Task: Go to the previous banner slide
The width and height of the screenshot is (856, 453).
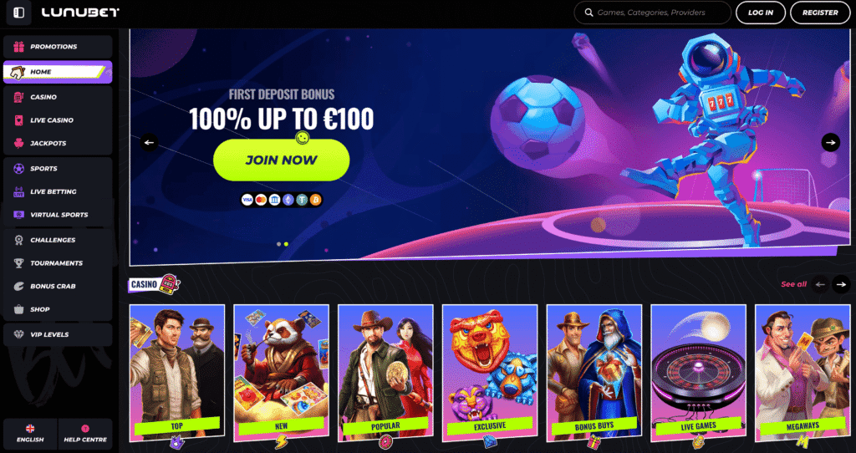Action: click(x=149, y=142)
